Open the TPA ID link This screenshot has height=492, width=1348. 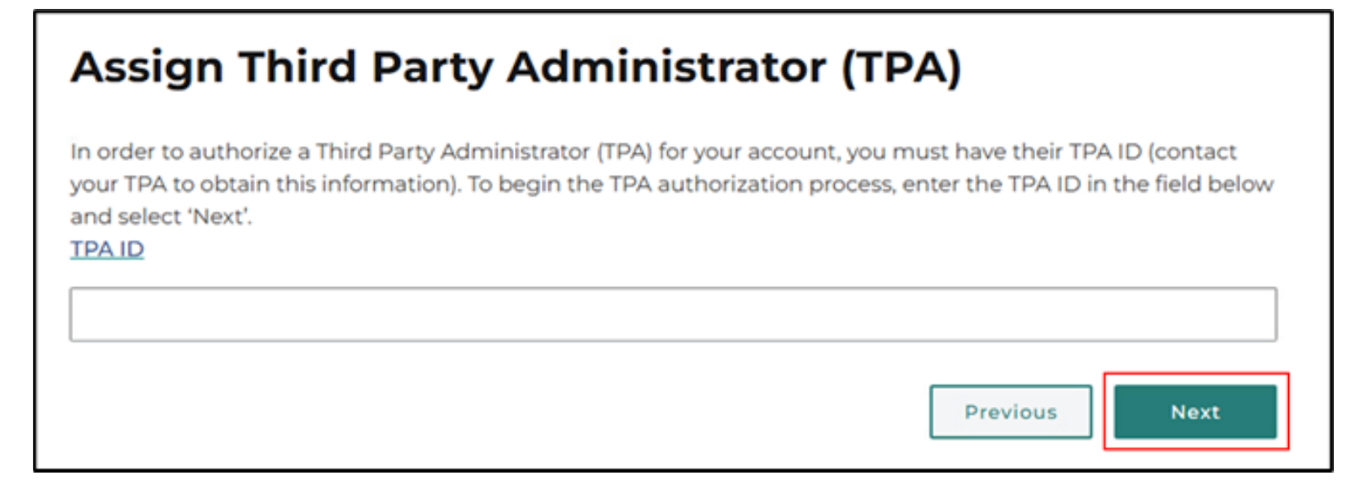click(x=107, y=249)
